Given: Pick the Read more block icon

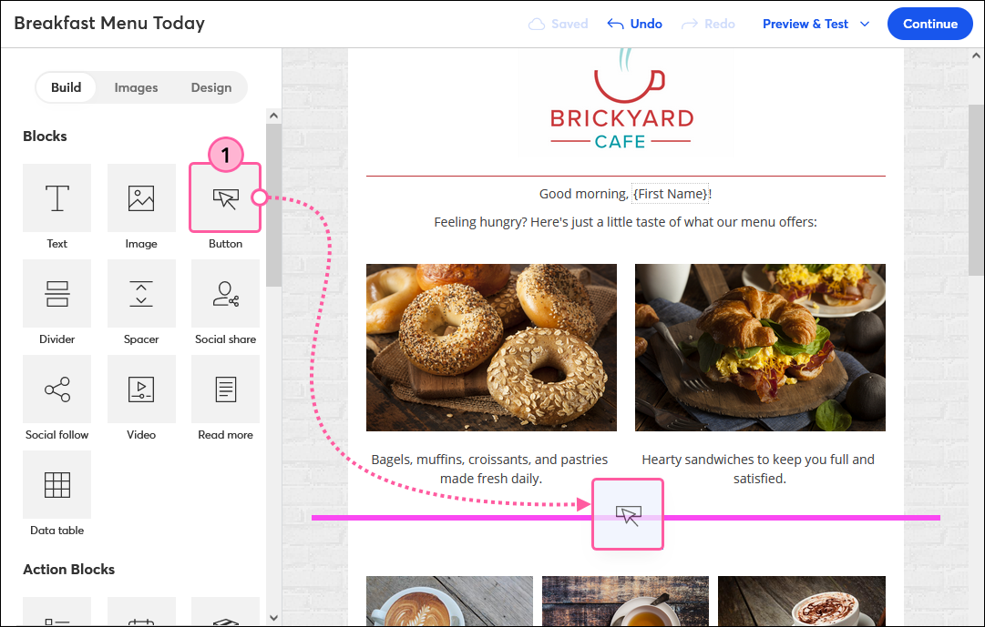Looking at the screenshot, I should (x=225, y=389).
